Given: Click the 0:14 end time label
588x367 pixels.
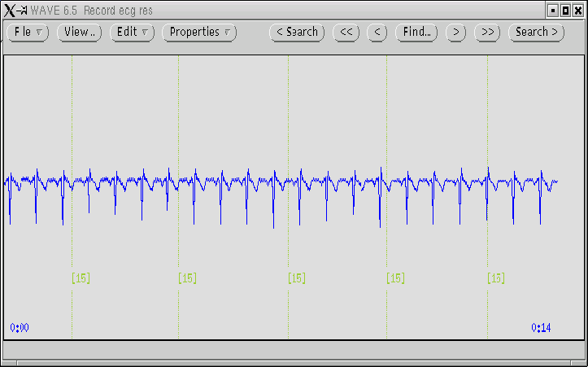Looking at the screenshot, I should pyautogui.click(x=541, y=328).
